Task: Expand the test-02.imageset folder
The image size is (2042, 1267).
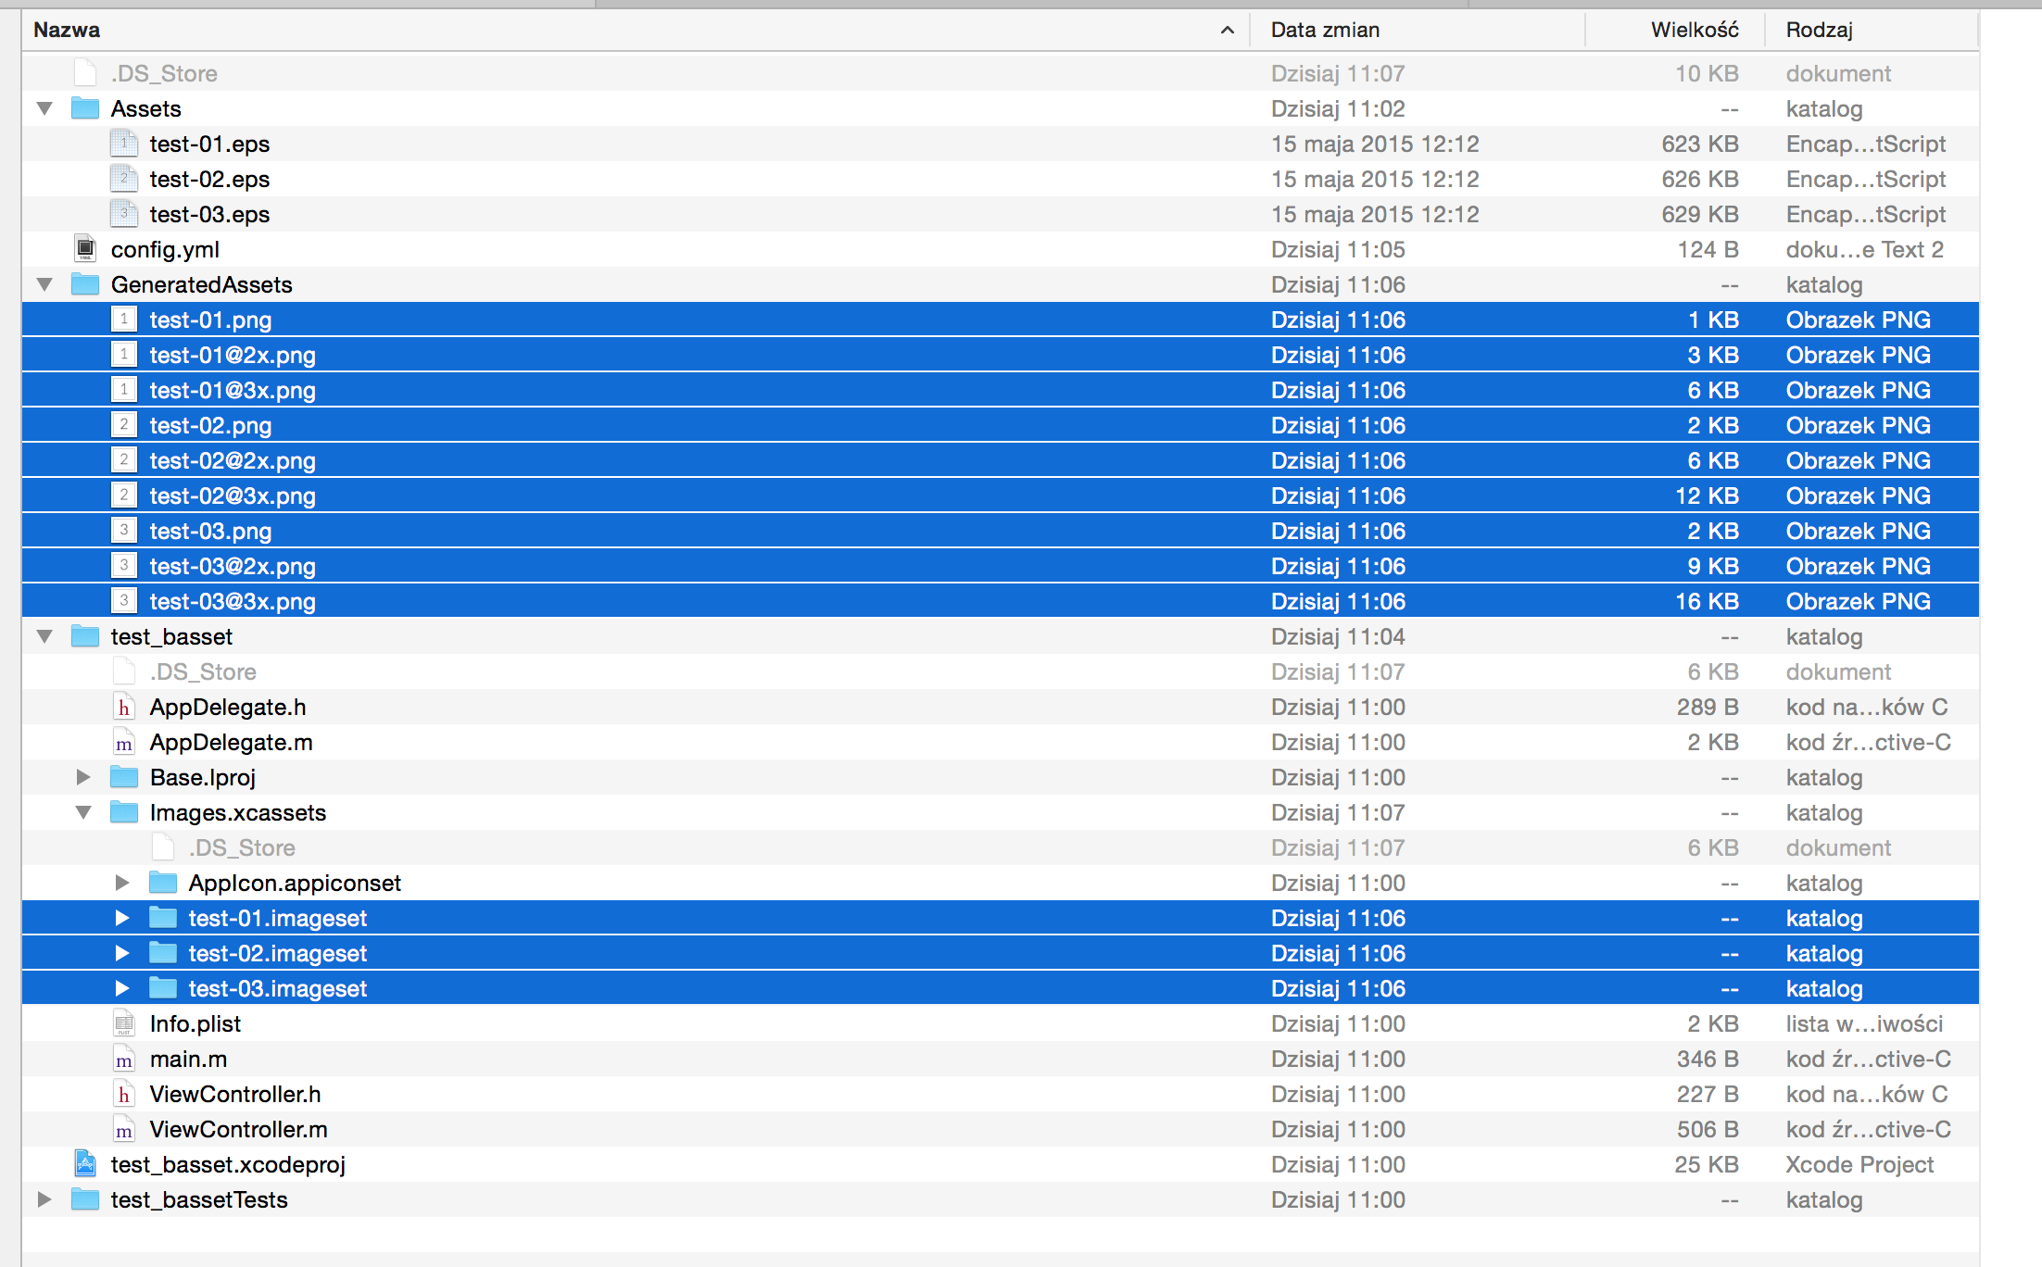Action: [x=122, y=953]
